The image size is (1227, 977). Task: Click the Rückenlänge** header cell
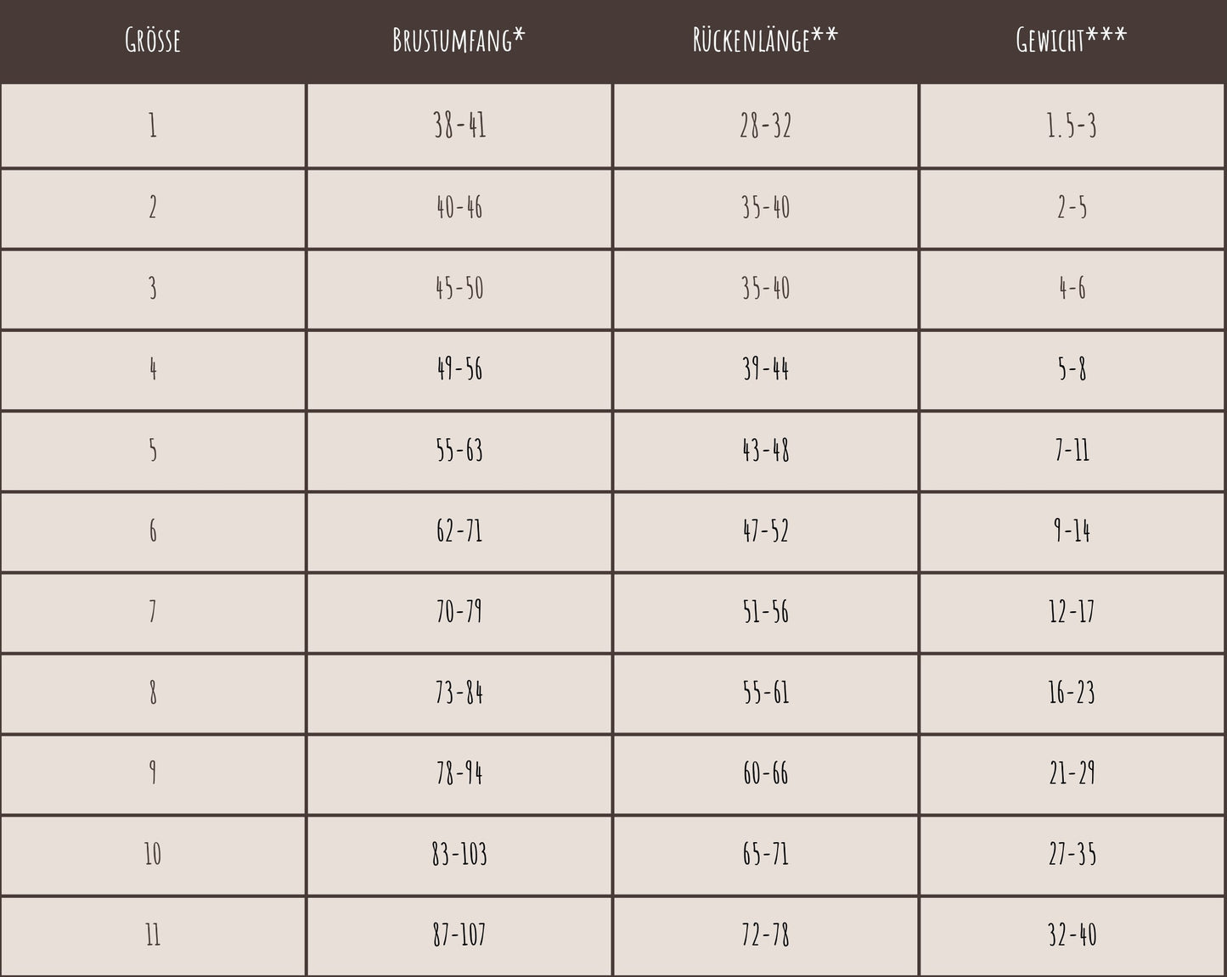[x=765, y=40]
